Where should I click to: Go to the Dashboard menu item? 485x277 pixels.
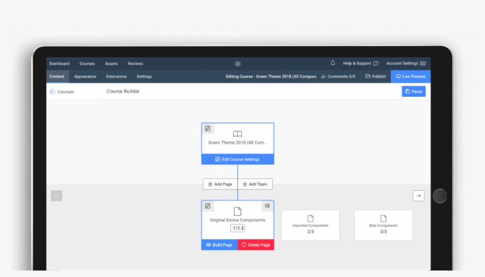coord(59,64)
